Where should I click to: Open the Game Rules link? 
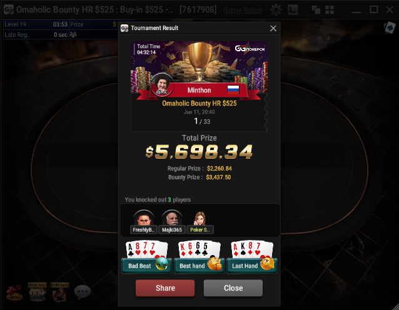click(242, 10)
